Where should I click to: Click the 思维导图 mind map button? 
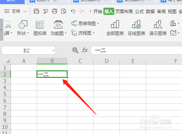(x=83, y=23)
